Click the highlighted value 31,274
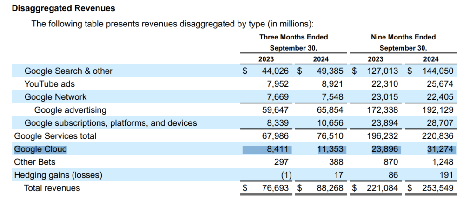 440,149
